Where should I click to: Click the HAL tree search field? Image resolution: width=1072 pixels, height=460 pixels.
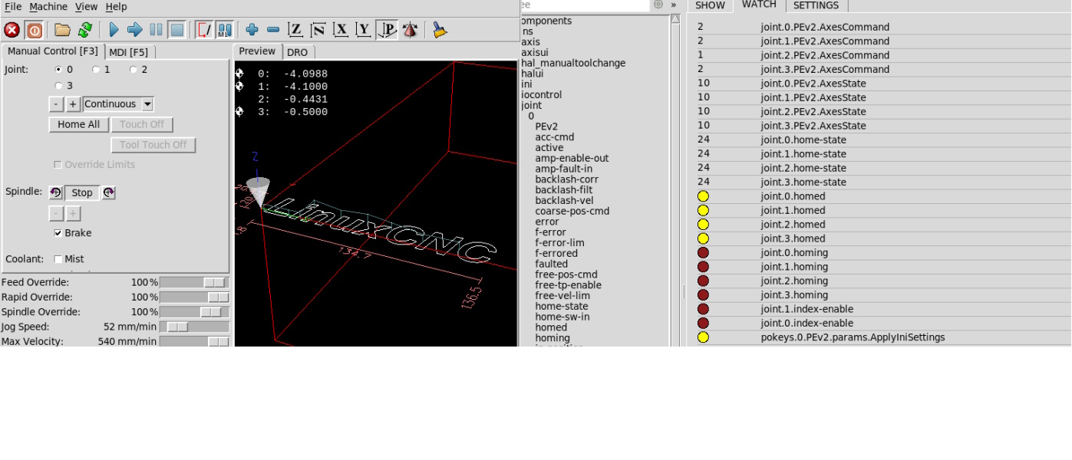pyautogui.click(x=585, y=5)
